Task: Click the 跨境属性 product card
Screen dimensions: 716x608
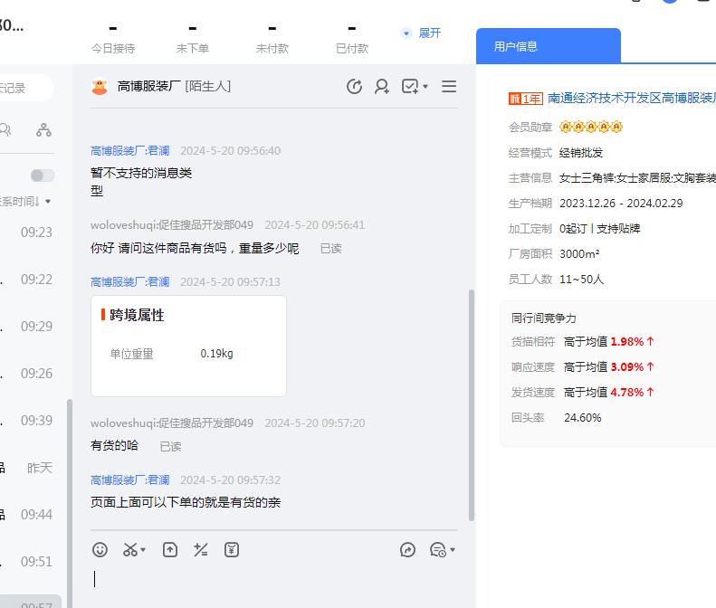Action: pyautogui.click(x=188, y=346)
